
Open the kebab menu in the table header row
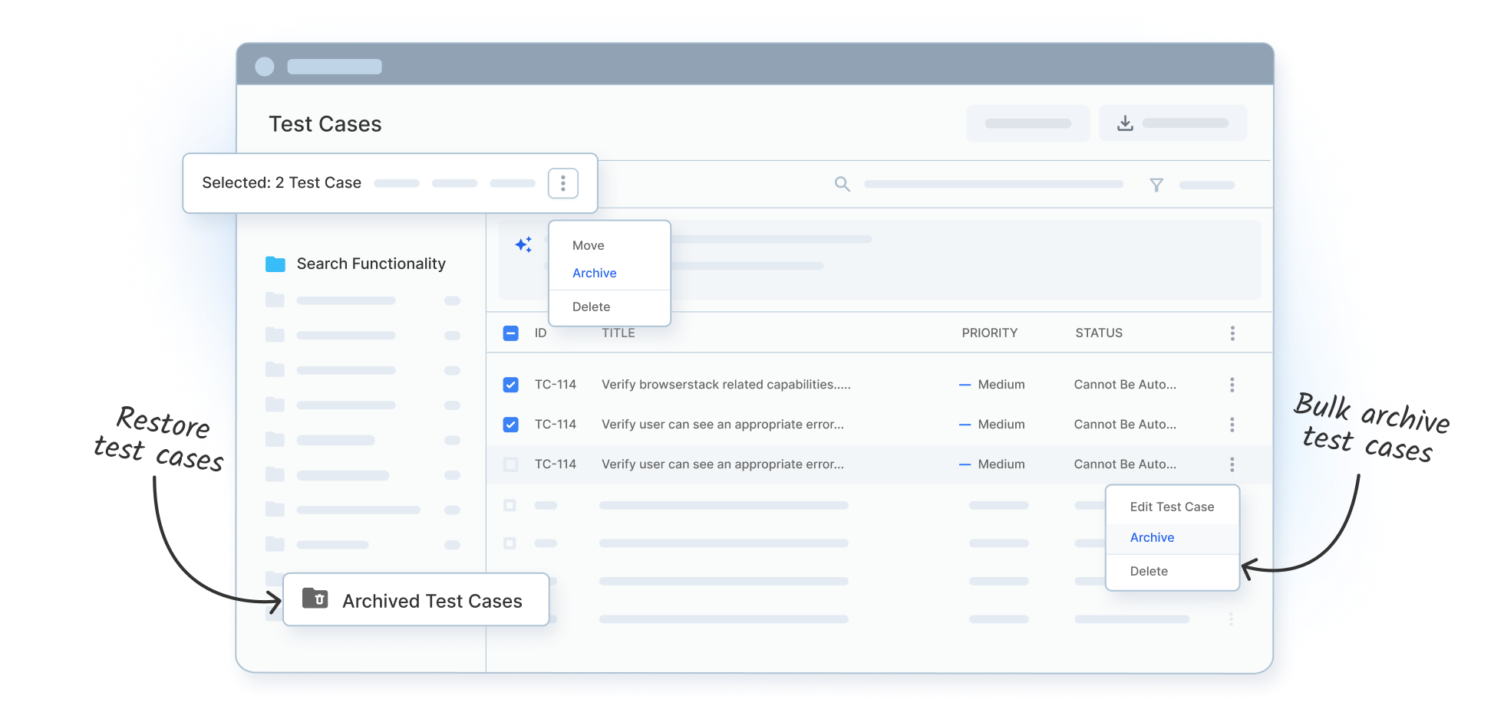point(1232,333)
